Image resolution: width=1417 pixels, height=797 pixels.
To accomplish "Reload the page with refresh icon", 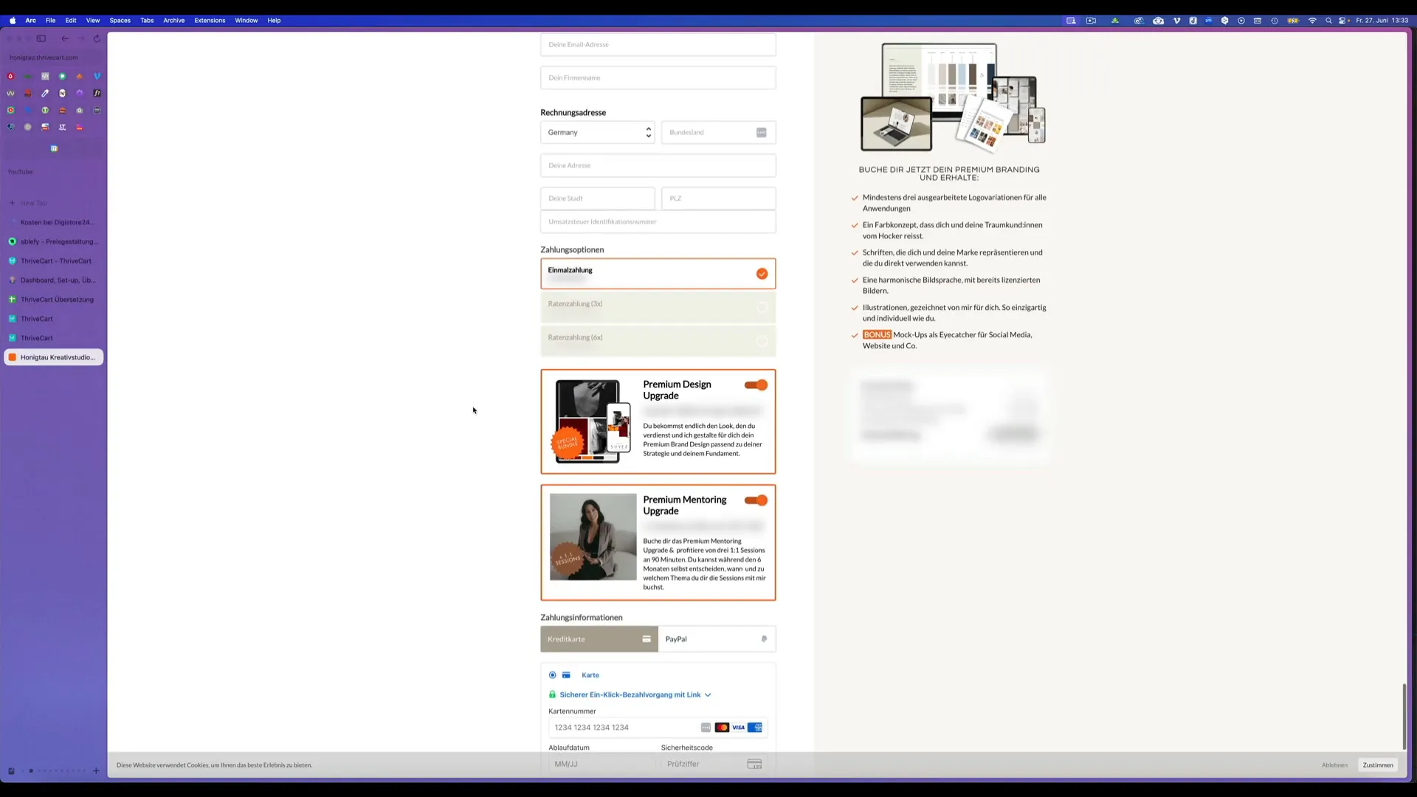I will coord(97,38).
